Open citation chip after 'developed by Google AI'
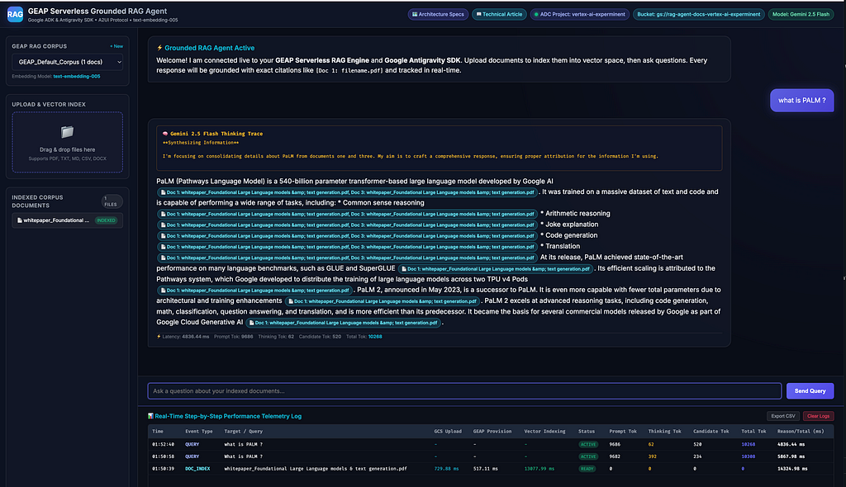This screenshot has height=487, width=846. click(x=347, y=192)
